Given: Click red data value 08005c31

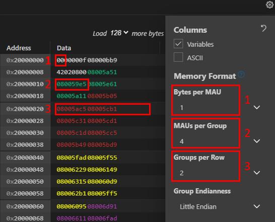Looking at the screenshot, I should (72, 121).
